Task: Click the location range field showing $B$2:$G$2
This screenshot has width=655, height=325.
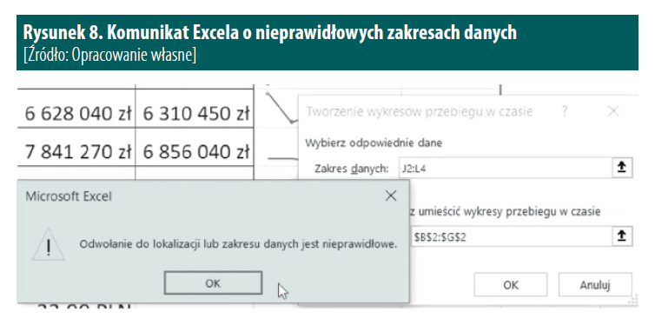Action: tap(512, 237)
